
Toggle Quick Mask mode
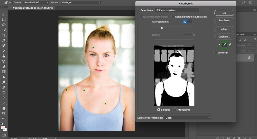click(x=4, y=135)
